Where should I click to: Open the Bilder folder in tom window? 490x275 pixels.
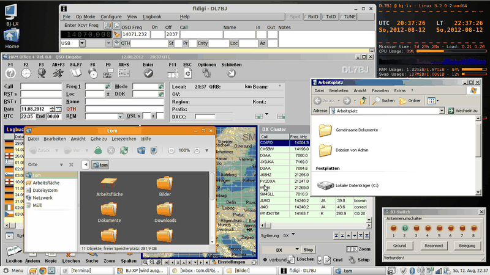pos(165,186)
